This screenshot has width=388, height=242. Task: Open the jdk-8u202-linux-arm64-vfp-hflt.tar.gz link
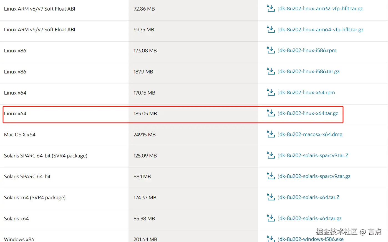pyautogui.click(x=321, y=30)
